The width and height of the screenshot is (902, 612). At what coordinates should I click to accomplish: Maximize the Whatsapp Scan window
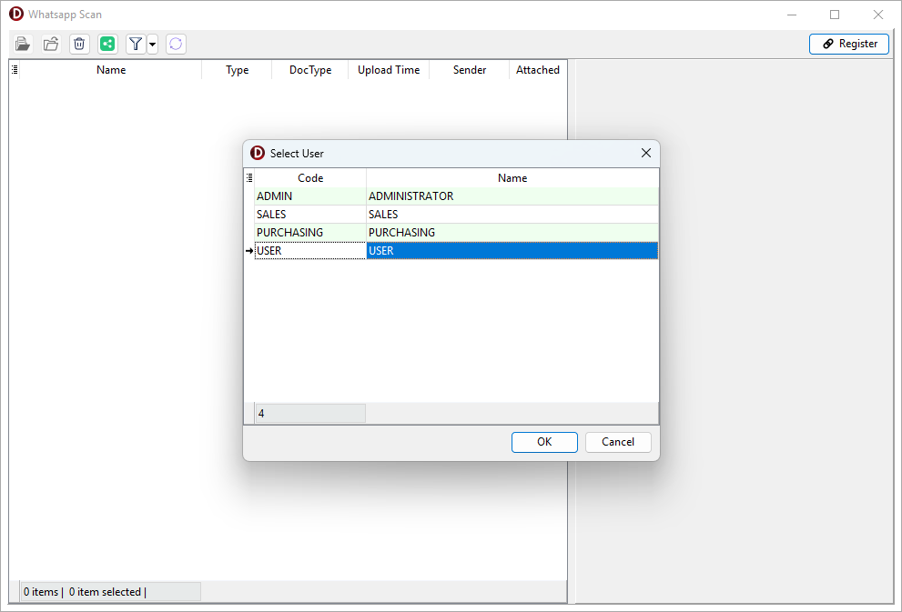pyautogui.click(x=835, y=15)
